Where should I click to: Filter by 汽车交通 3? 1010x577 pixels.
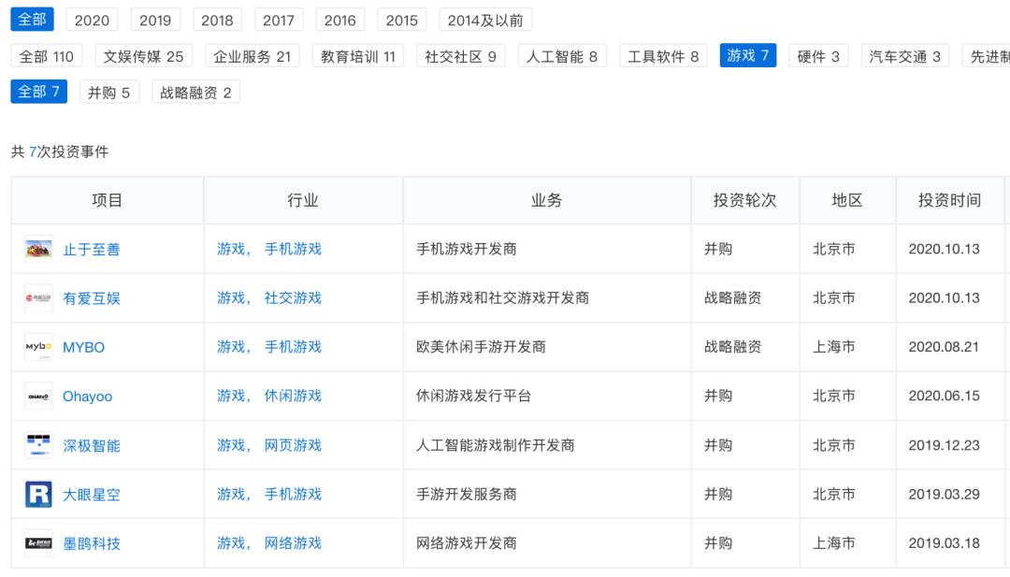coord(905,57)
